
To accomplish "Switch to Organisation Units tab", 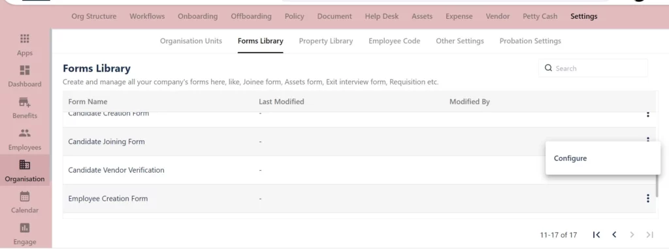I will [x=191, y=41].
